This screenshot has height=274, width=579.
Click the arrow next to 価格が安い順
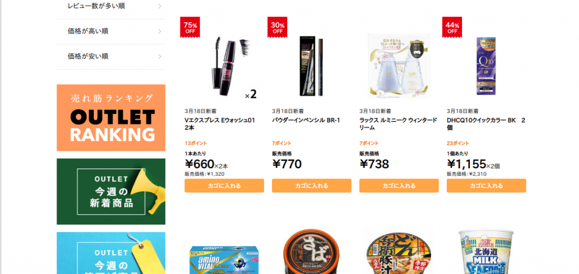[159, 56]
